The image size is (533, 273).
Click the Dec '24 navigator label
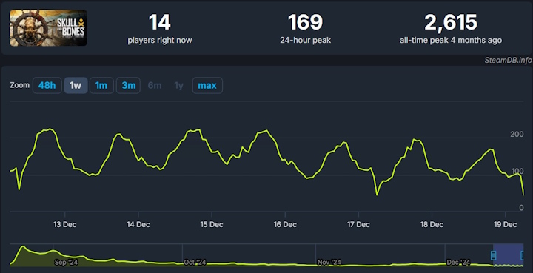(458, 263)
